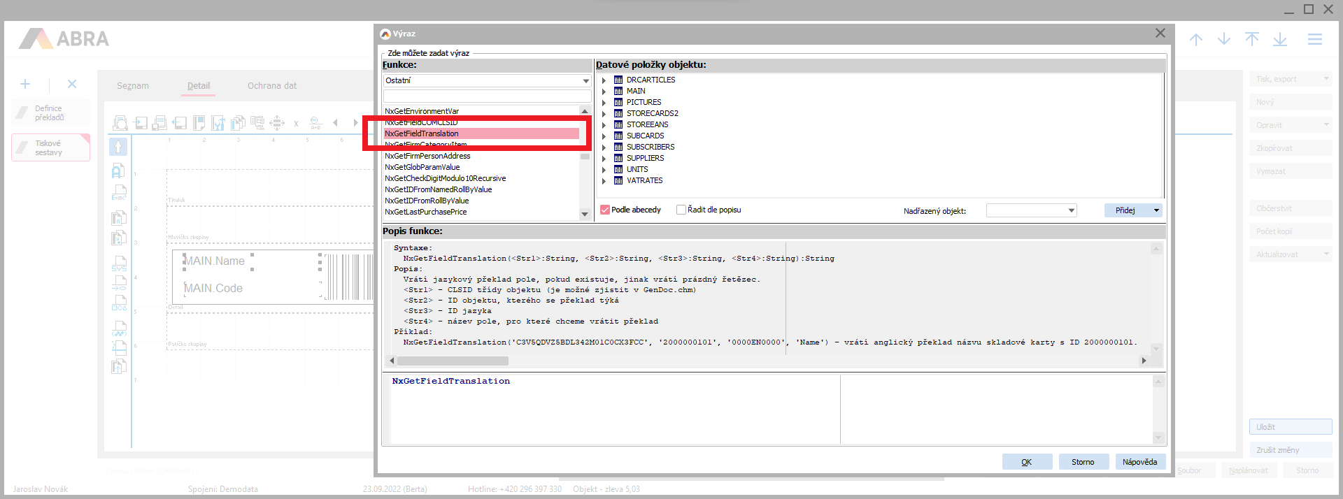Switch to the Seznam tab
This screenshot has height=499, width=1343.
click(x=133, y=86)
